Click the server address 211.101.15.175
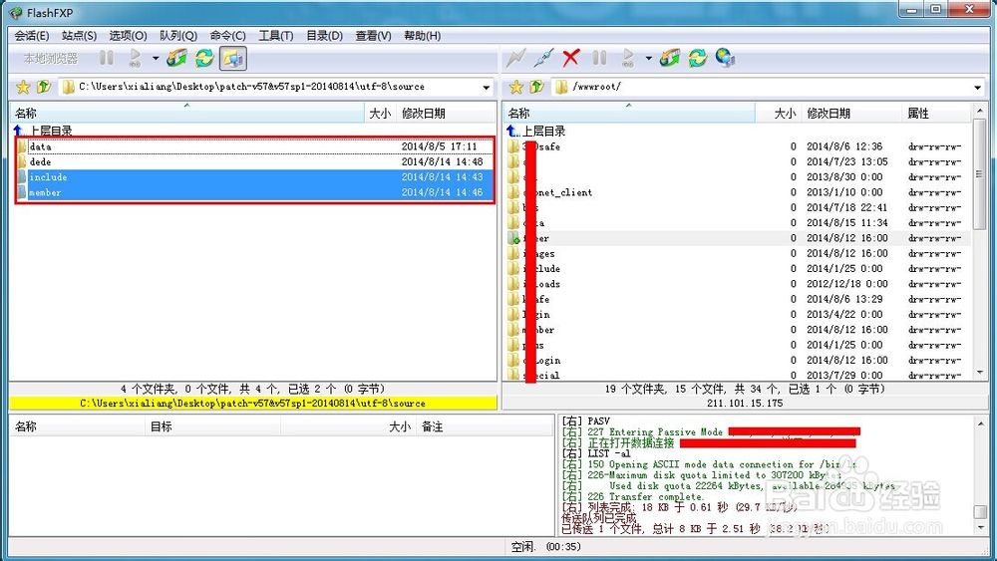The height and width of the screenshot is (561, 997). 744,403
